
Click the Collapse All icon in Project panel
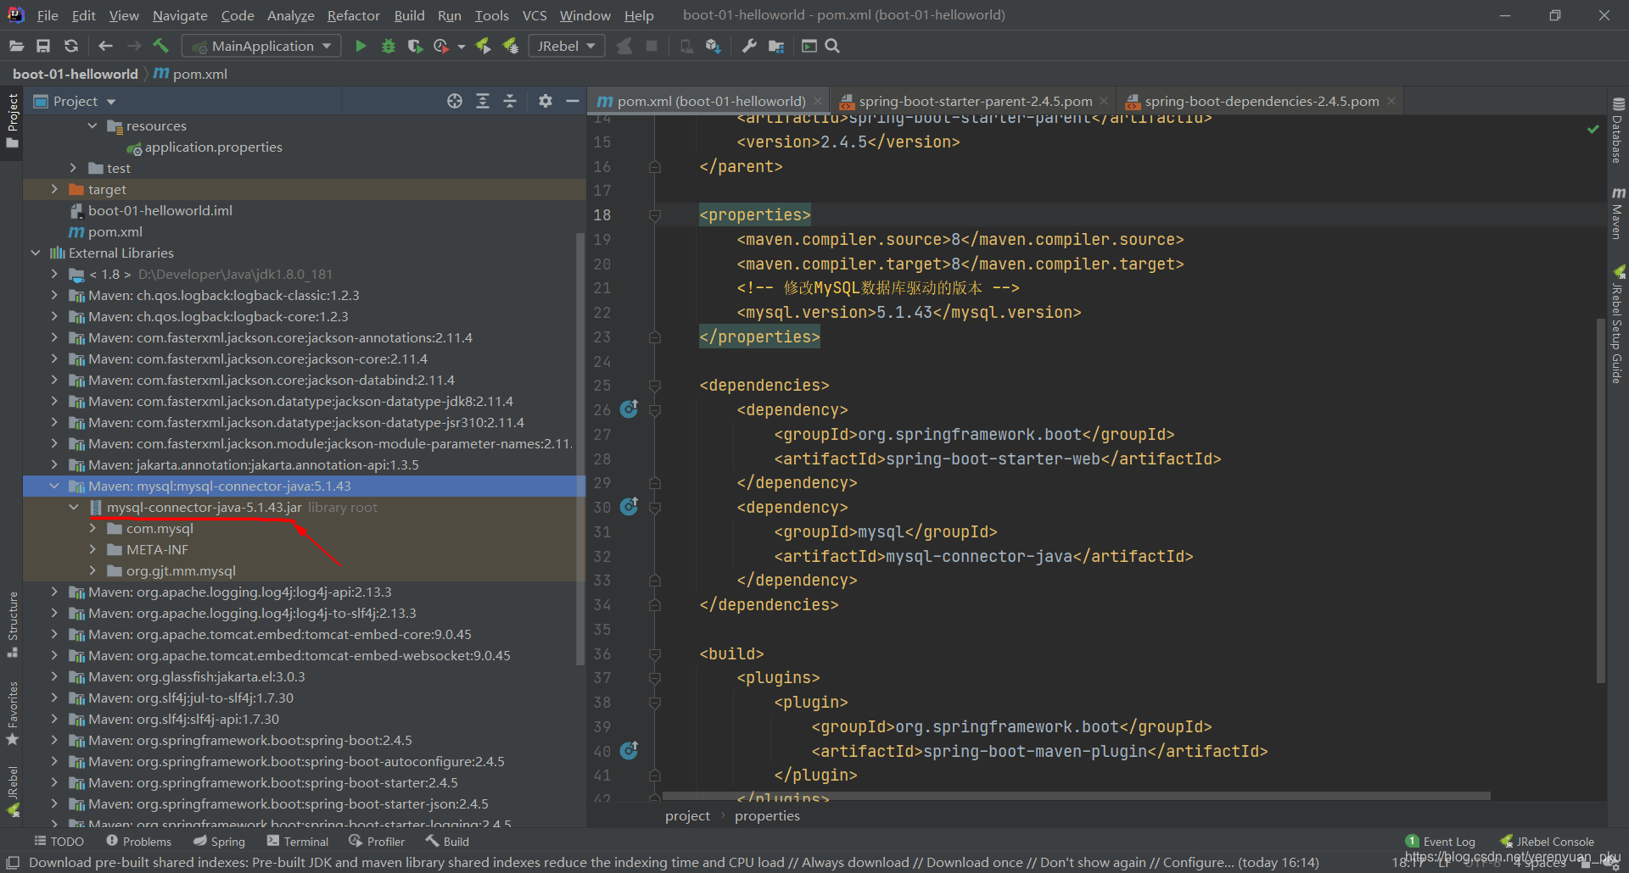pos(510,102)
